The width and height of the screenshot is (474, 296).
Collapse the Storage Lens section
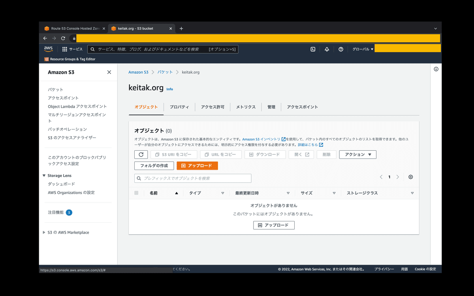[x=44, y=176]
